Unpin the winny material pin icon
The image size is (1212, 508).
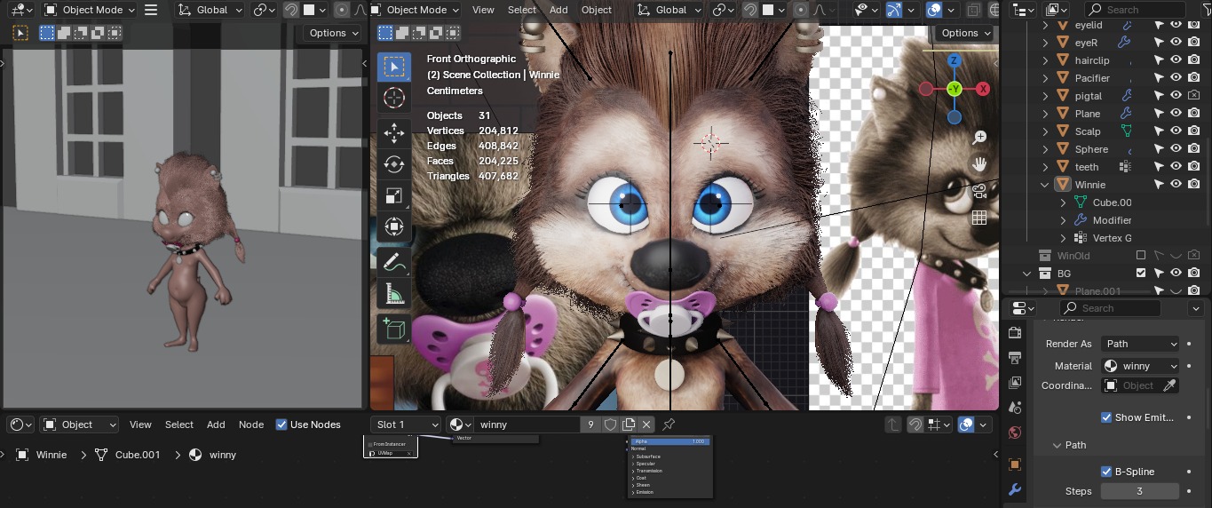pyautogui.click(x=669, y=425)
